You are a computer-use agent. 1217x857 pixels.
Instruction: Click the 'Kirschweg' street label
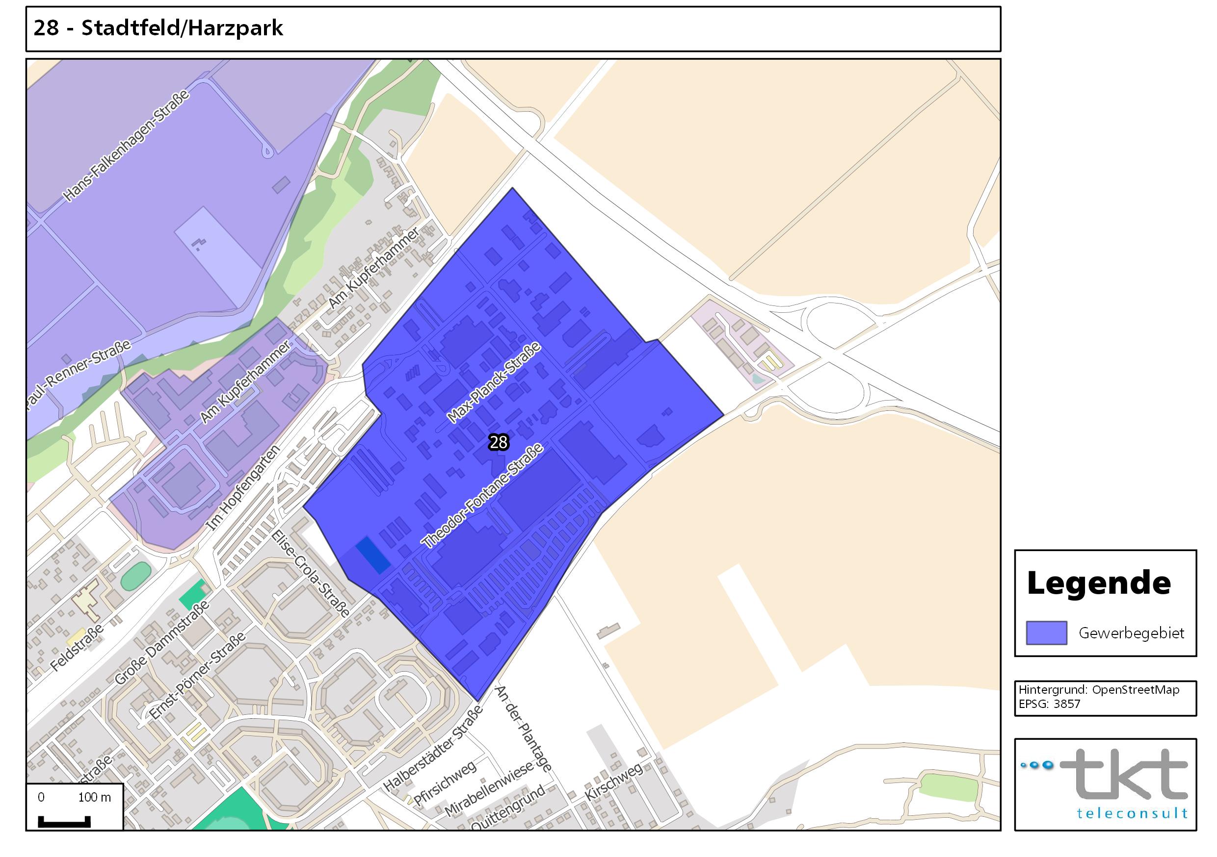614,781
